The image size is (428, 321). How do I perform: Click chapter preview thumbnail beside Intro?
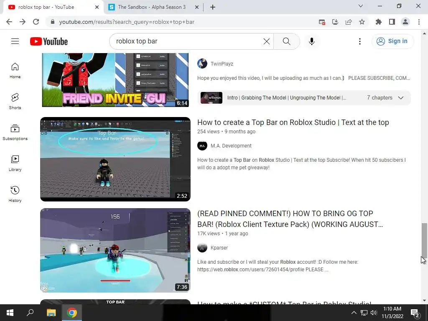[211, 98]
